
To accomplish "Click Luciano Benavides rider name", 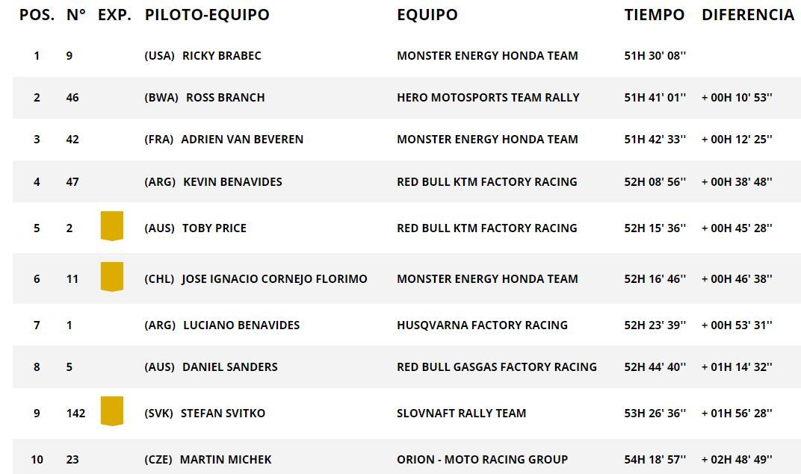I will click(x=241, y=325).
